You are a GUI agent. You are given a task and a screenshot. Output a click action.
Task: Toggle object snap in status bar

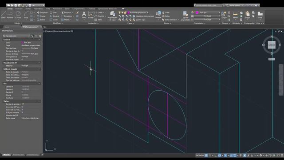point(235,156)
